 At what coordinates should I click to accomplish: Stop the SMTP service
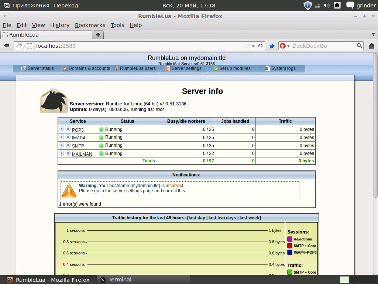coord(62,145)
